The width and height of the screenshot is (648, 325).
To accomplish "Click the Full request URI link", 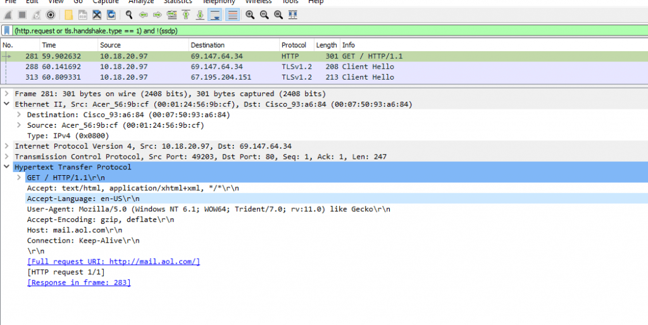I will tap(113, 262).
